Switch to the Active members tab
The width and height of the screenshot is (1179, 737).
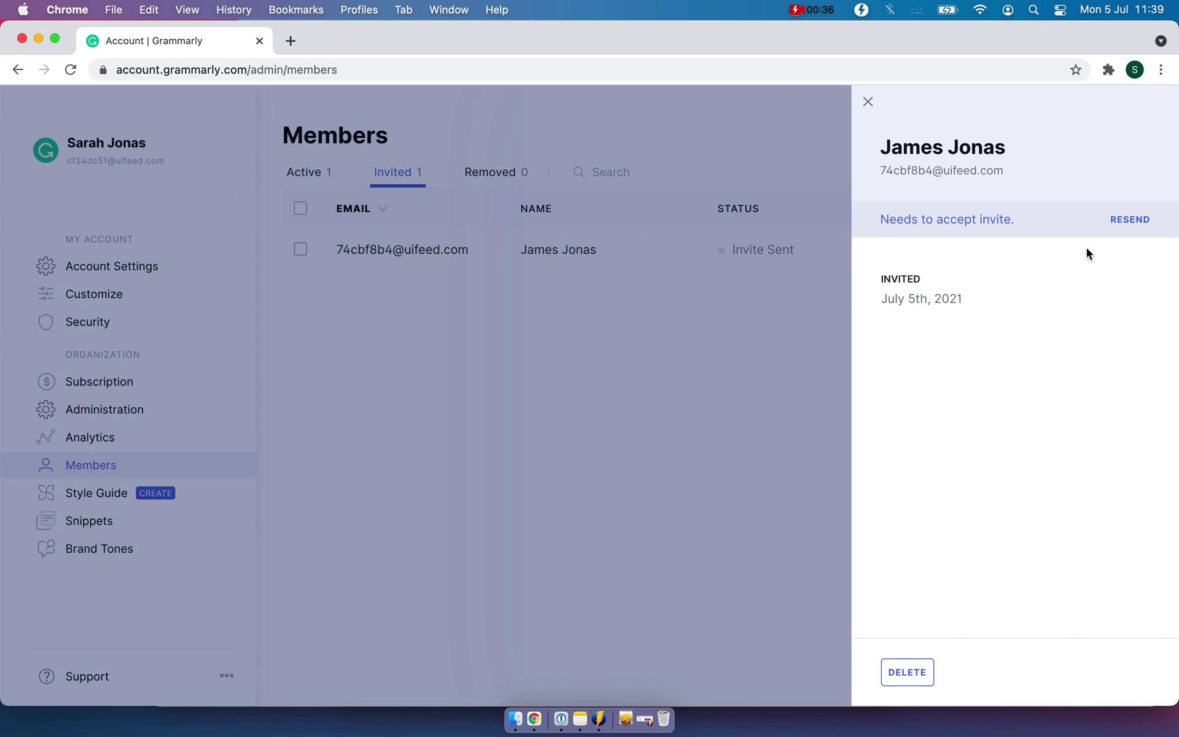coord(309,172)
